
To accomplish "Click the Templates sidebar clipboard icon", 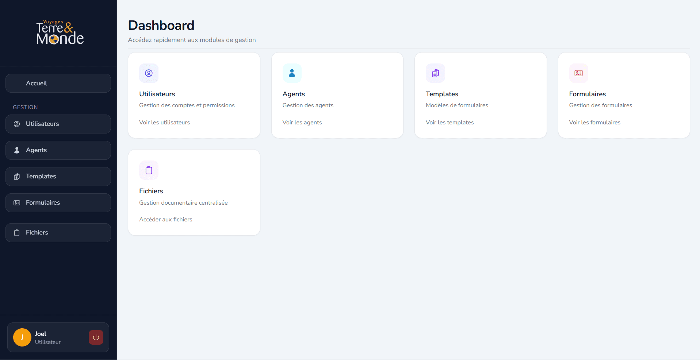I will (17, 177).
